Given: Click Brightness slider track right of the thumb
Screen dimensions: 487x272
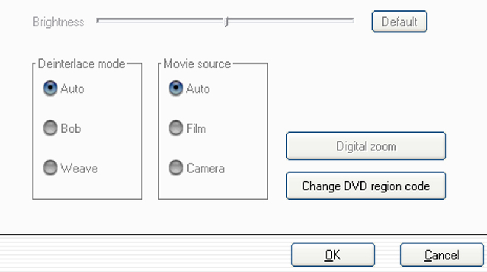Looking at the screenshot, I should point(292,21).
